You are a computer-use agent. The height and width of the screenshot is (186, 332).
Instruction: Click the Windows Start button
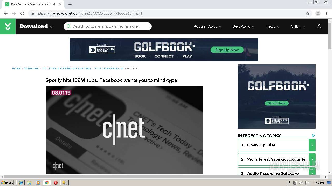click(x=7, y=183)
